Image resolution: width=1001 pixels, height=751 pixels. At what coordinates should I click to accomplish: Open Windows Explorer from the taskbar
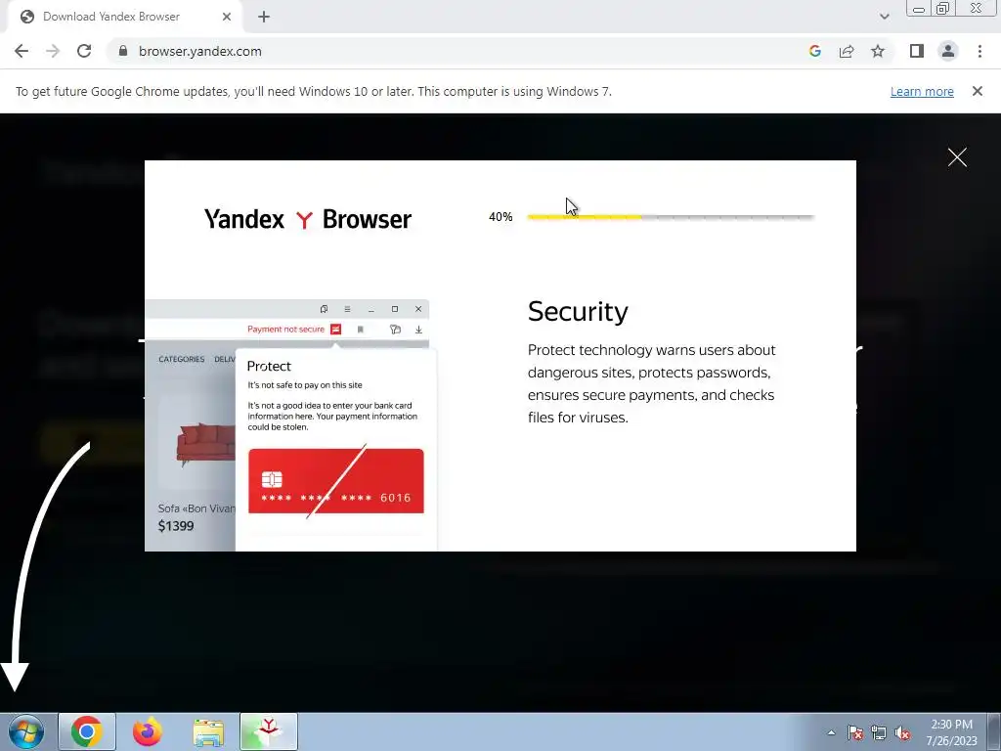pyautogui.click(x=208, y=731)
